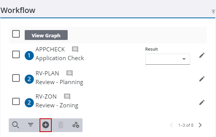This screenshot has width=216, height=137.
Task: Add a new workflow step with plus icon
Action: (46, 125)
